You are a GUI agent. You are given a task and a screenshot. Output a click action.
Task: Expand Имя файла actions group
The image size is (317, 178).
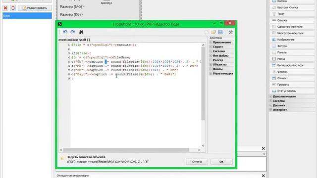pos(211,56)
